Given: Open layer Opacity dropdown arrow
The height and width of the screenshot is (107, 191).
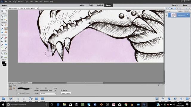Looking at the screenshot, I should tap(189, 11).
